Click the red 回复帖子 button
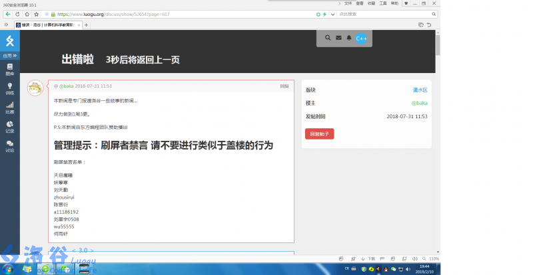 click(320, 134)
